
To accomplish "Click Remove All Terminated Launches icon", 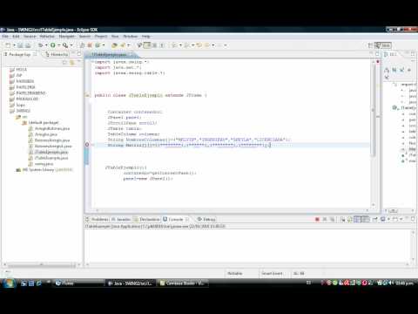I will (332, 220).
